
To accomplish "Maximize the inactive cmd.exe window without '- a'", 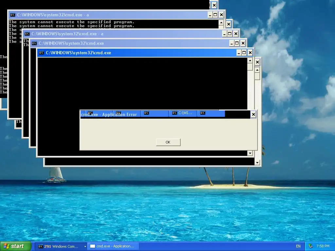I will point(237,43).
